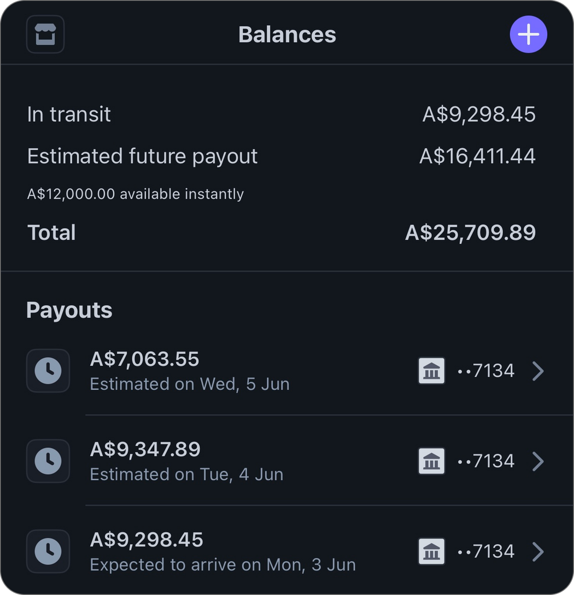
Task: Click bank icon on 3 Jun payout
Action: (431, 551)
